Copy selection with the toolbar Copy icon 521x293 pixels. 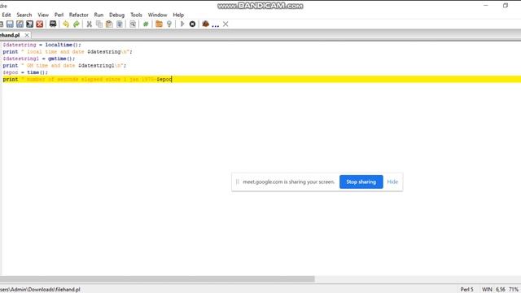pyautogui.click(x=99, y=24)
